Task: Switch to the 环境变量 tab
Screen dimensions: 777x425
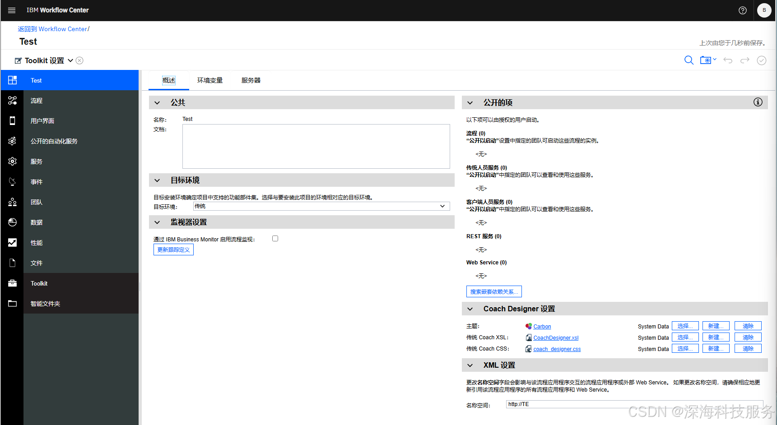Action: point(210,80)
